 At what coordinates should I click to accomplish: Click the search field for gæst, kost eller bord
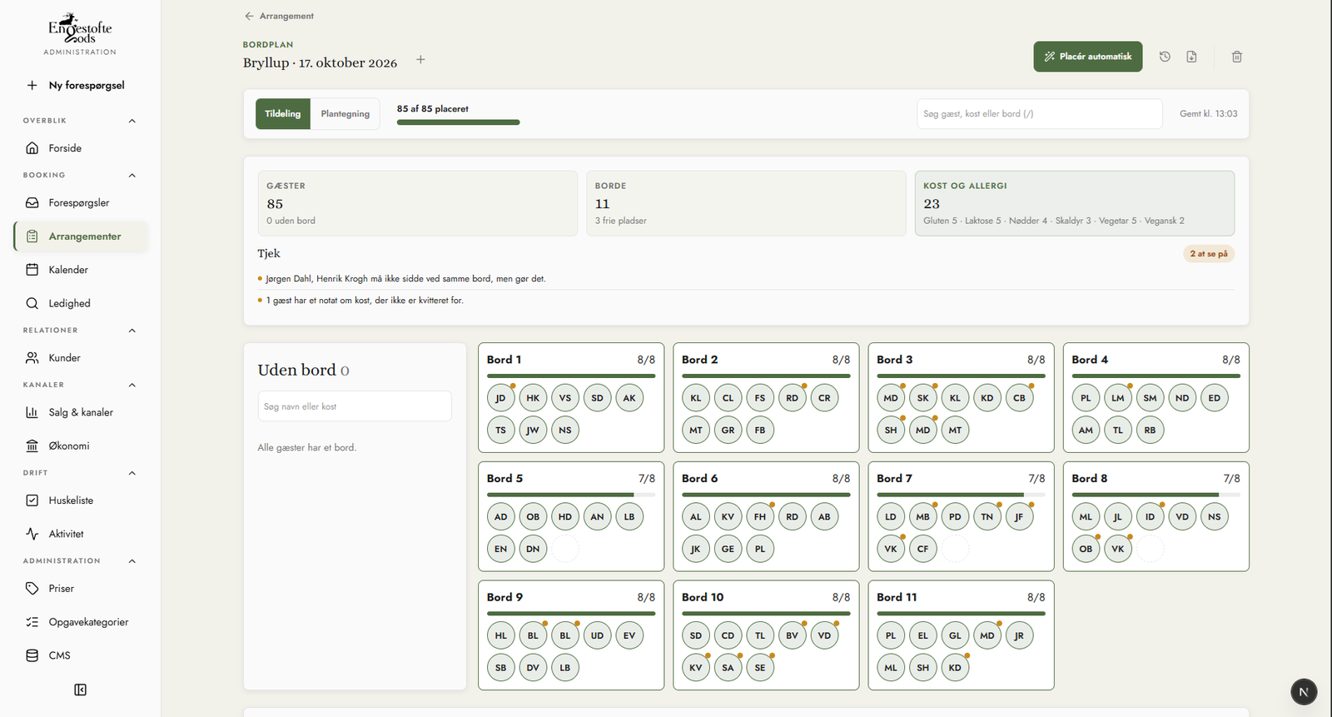[x=1040, y=114]
